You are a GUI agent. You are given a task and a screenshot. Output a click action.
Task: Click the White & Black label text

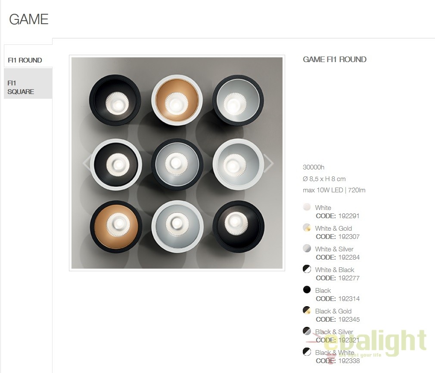pyautogui.click(x=335, y=270)
